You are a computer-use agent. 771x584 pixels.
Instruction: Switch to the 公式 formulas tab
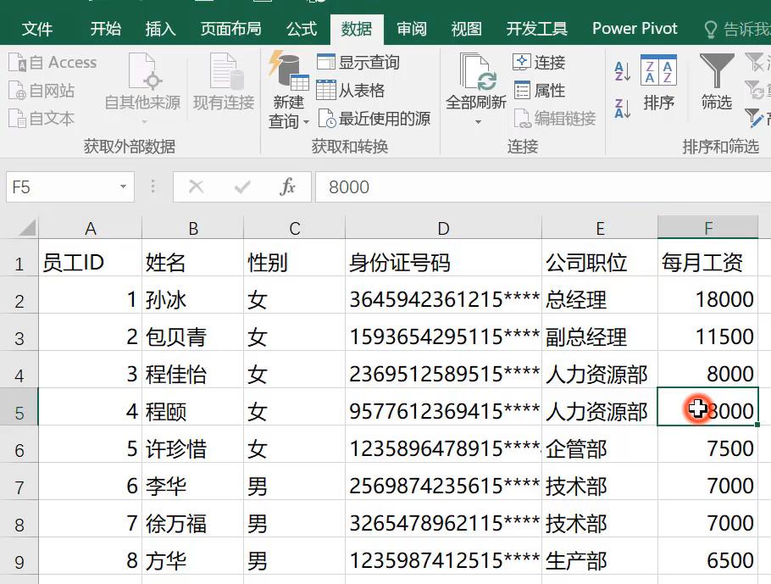(302, 29)
